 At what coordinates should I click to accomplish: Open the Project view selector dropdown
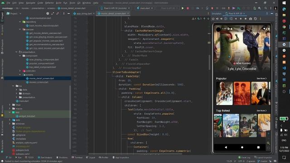14,14
